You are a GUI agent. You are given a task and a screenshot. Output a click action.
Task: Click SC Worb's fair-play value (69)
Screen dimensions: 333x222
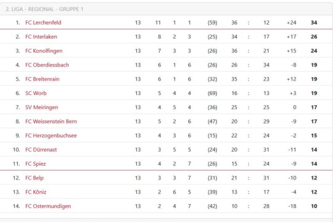coord(212,93)
